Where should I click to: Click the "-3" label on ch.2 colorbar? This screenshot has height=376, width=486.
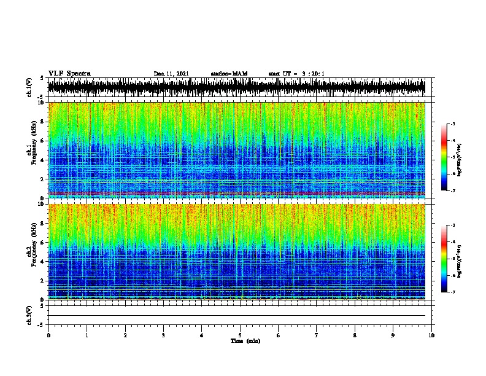(x=452, y=225)
